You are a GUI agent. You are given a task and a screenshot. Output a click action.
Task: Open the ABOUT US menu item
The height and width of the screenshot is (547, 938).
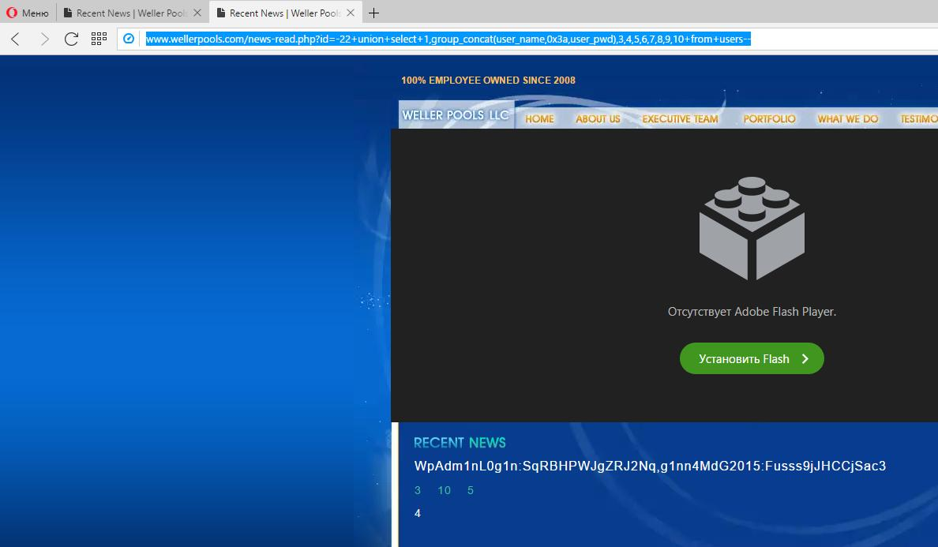click(598, 119)
